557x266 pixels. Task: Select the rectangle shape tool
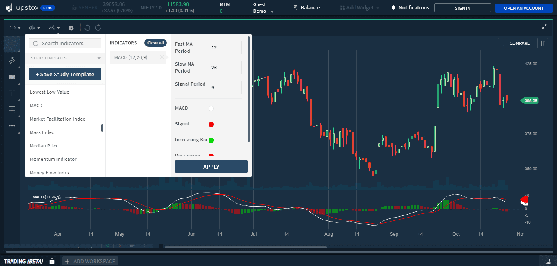coord(12,77)
